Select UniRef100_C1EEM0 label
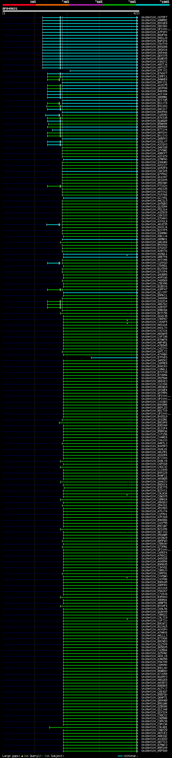 coord(154,115)
